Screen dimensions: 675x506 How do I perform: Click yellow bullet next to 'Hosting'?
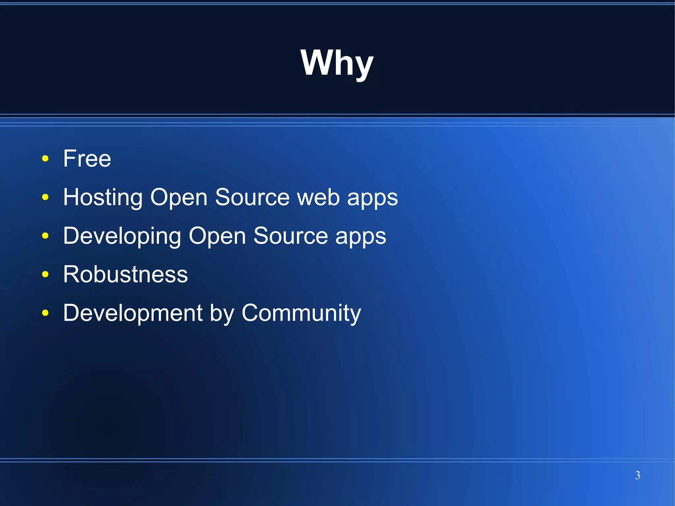[45, 197]
